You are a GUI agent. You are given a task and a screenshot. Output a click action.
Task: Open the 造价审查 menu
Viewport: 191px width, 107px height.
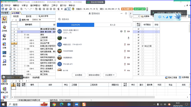[35, 5]
